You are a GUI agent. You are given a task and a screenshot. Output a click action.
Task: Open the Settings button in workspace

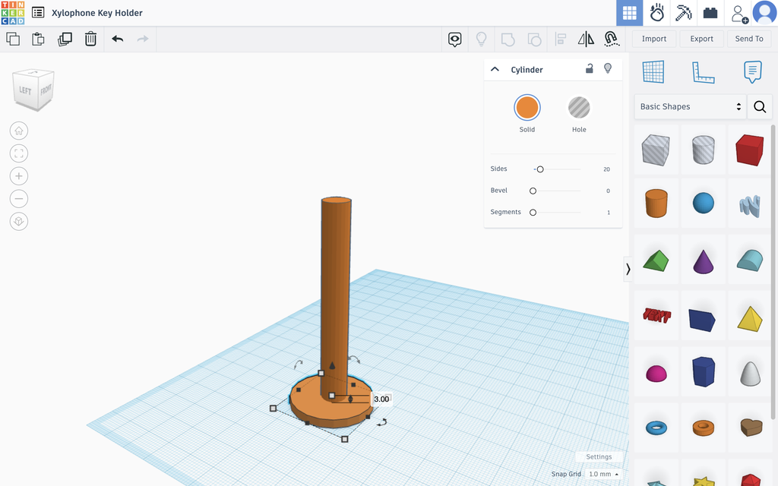[x=599, y=456]
